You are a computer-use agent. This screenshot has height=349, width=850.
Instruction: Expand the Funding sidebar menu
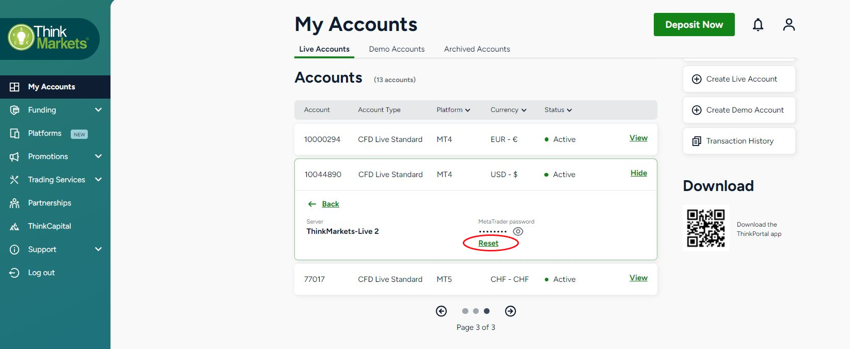[x=98, y=110]
